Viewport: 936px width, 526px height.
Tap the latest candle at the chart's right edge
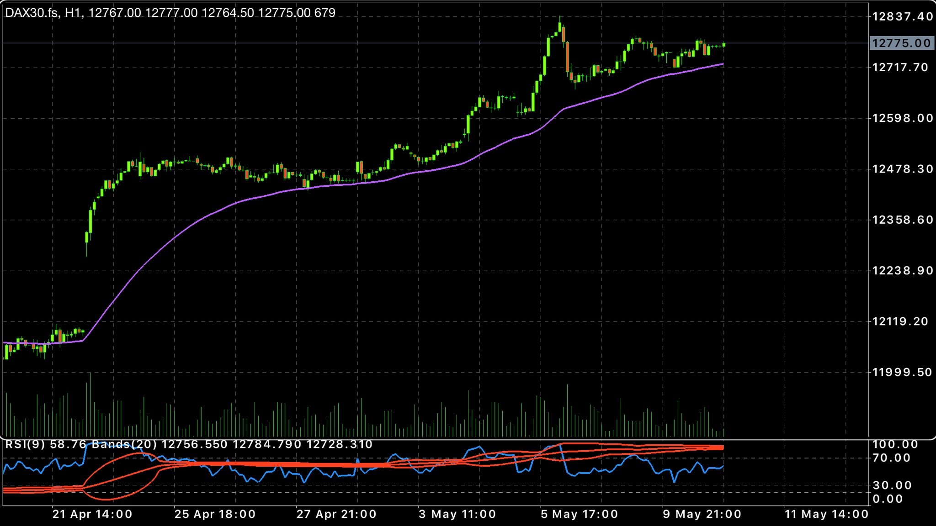(724, 45)
